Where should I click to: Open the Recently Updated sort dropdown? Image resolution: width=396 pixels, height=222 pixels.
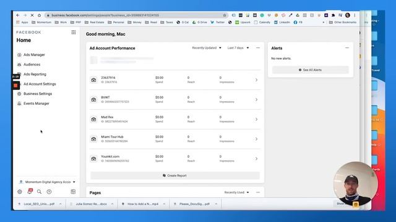point(207,48)
